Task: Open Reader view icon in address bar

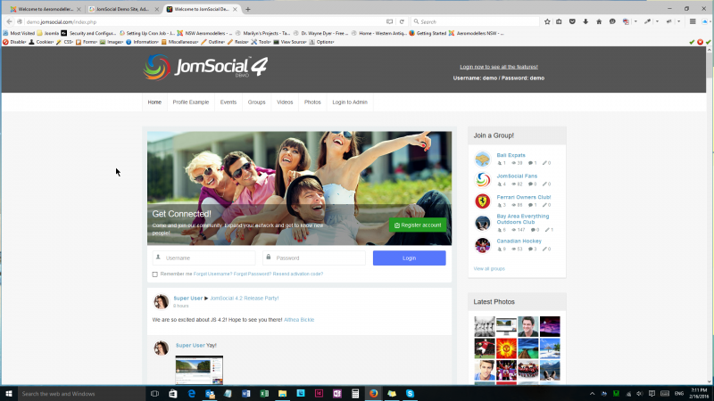Action: pyautogui.click(x=389, y=21)
